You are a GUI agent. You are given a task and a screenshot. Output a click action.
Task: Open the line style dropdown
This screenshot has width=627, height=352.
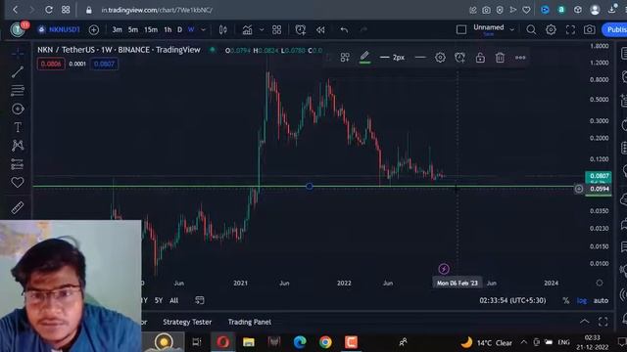pyautogui.click(x=420, y=58)
